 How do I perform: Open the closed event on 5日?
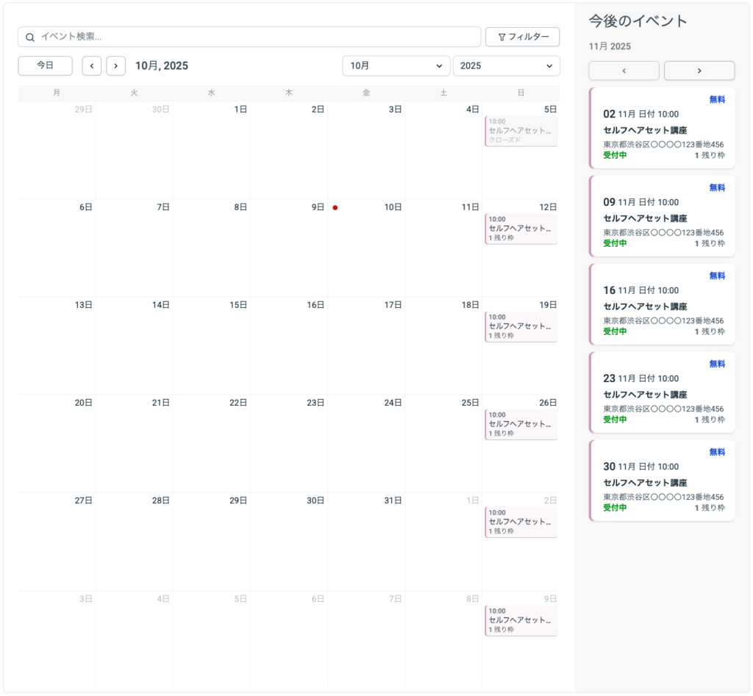521,131
